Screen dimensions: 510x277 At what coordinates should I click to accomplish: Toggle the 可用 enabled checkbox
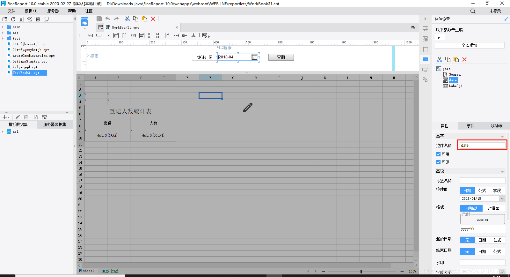pyautogui.click(x=438, y=154)
